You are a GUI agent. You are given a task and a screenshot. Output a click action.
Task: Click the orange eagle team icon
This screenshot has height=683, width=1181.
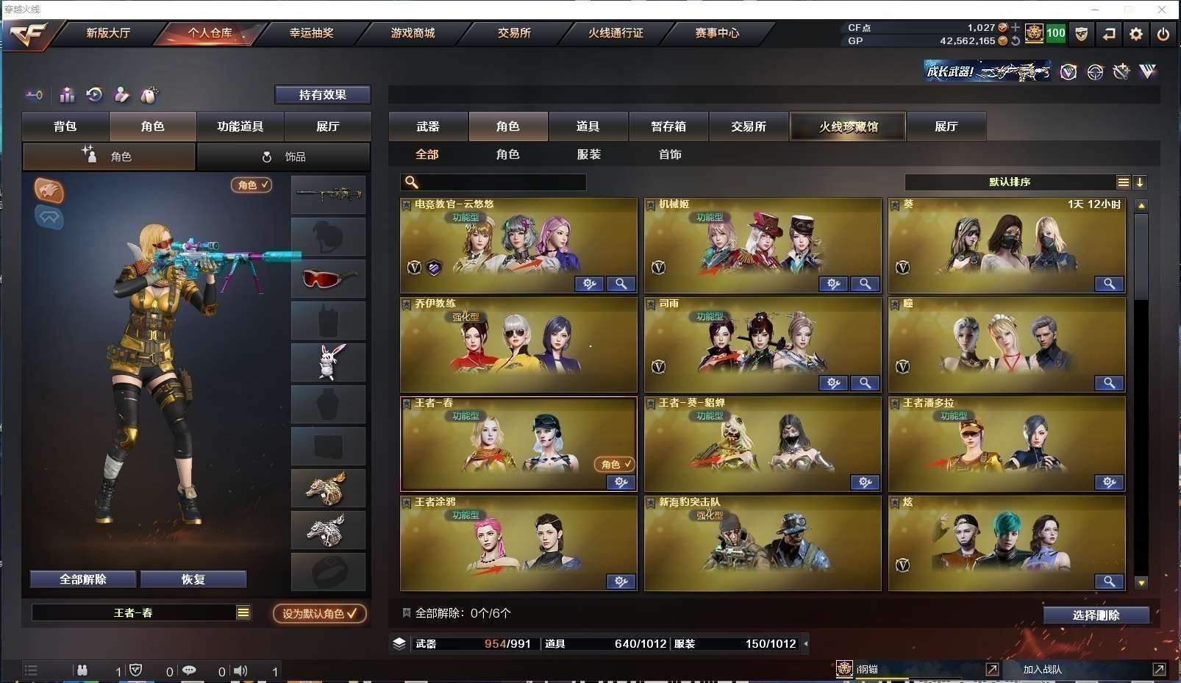(49, 190)
